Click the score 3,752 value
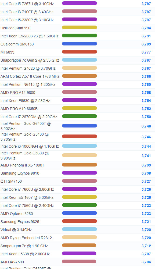 [x=146, y=109]
